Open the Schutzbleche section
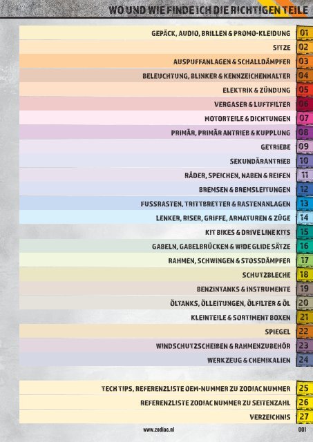This screenshot has width=313, height=442. click(158, 274)
